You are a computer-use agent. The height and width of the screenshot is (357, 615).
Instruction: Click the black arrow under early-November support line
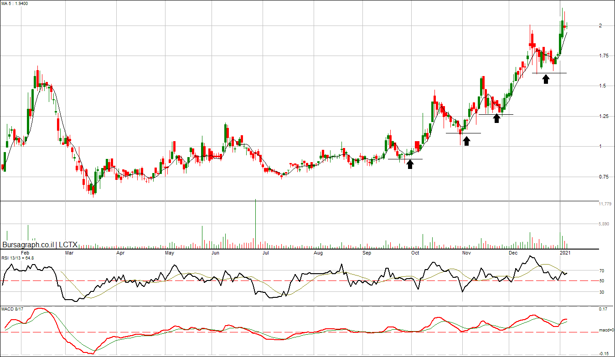(466, 141)
